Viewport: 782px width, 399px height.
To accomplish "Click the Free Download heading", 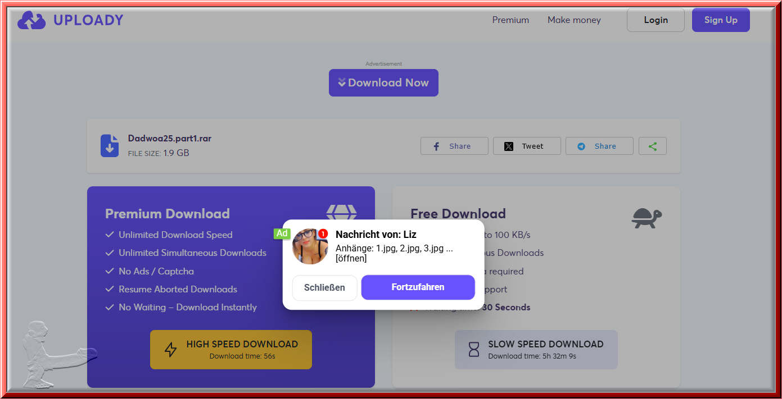I will (x=458, y=213).
